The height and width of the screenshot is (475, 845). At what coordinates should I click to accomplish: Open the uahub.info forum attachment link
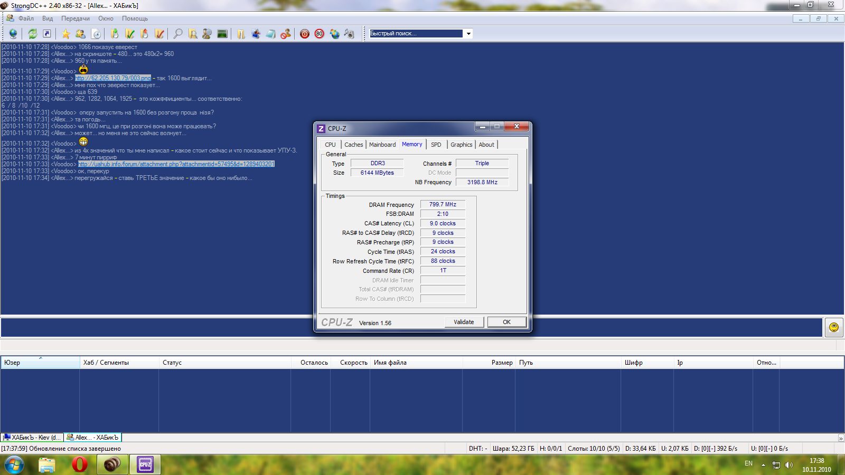tap(176, 164)
